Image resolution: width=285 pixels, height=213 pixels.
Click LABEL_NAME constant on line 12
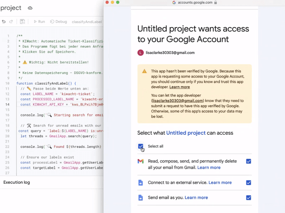click(x=43, y=94)
